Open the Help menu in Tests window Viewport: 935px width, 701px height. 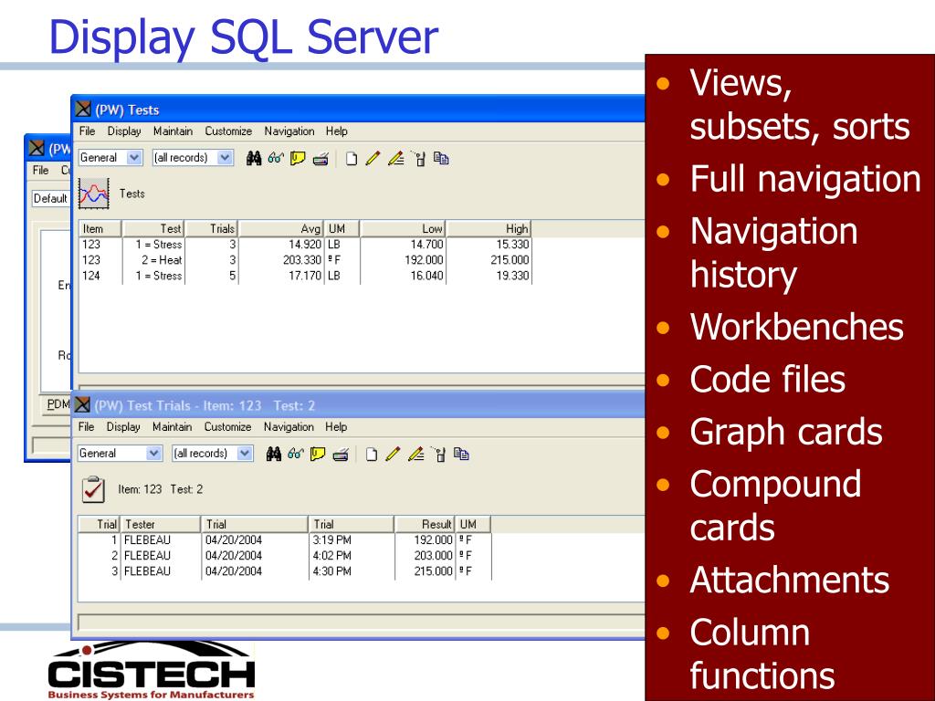point(336,131)
